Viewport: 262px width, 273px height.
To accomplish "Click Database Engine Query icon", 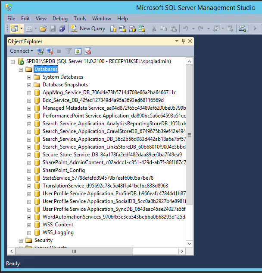I will [113, 29].
